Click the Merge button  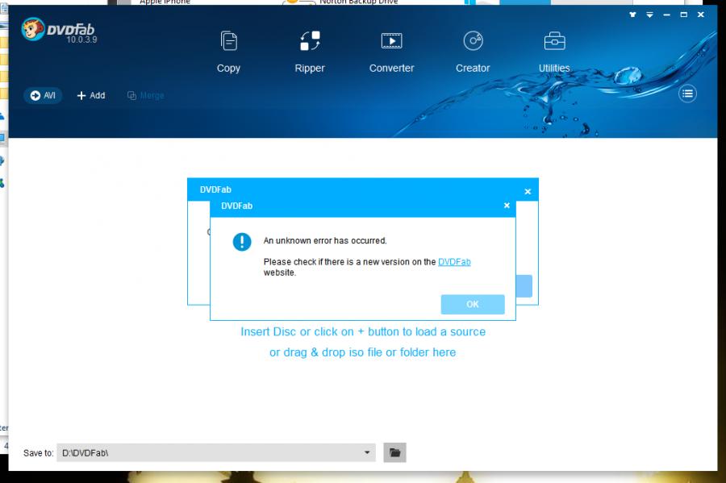(x=145, y=95)
